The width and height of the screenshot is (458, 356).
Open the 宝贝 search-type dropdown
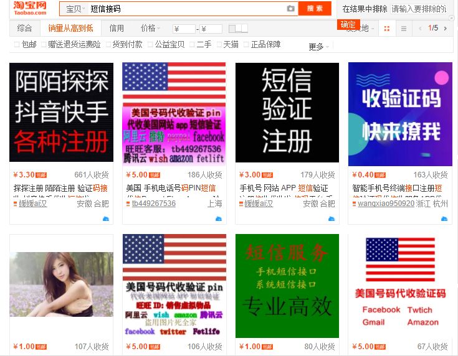click(x=75, y=9)
